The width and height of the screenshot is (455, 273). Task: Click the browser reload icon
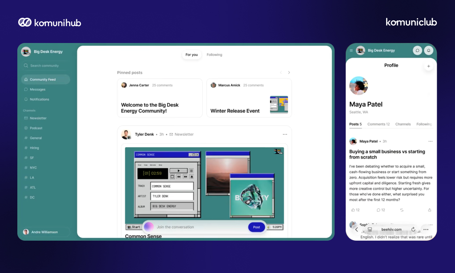click(x=413, y=229)
